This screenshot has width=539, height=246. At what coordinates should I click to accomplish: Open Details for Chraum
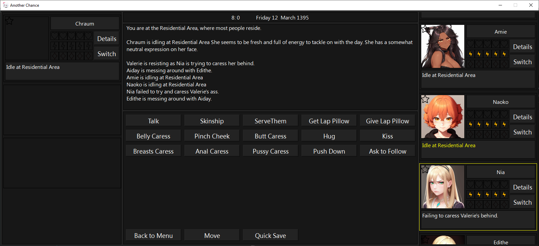point(107,39)
